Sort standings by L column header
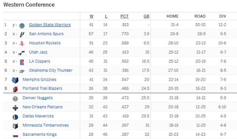Image resolution: width=237 pixels, height=139 pixels. 106,16
